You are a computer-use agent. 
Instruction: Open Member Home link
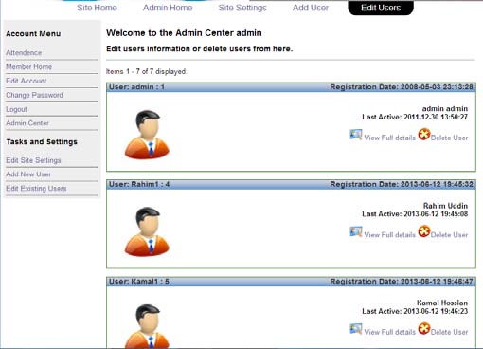(28, 66)
